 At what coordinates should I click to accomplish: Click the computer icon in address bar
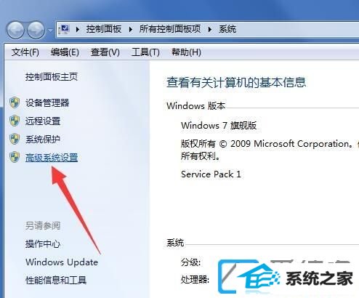[64, 29]
